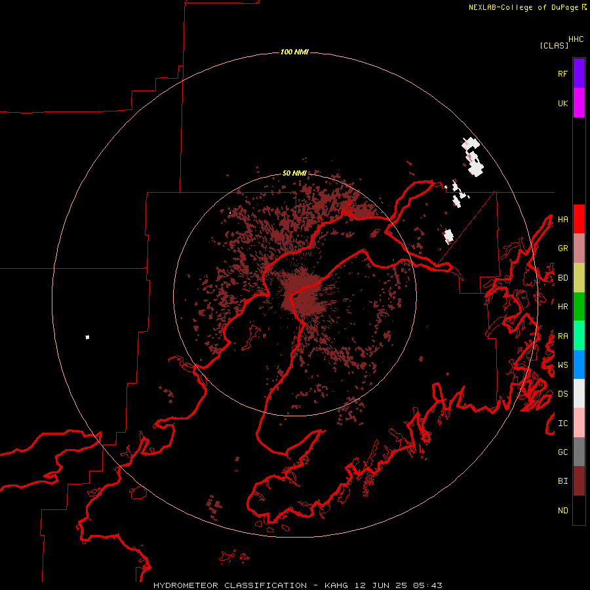This screenshot has width=590, height=590.
Task: Select the BD yellow legend swatch
Action: [x=579, y=278]
